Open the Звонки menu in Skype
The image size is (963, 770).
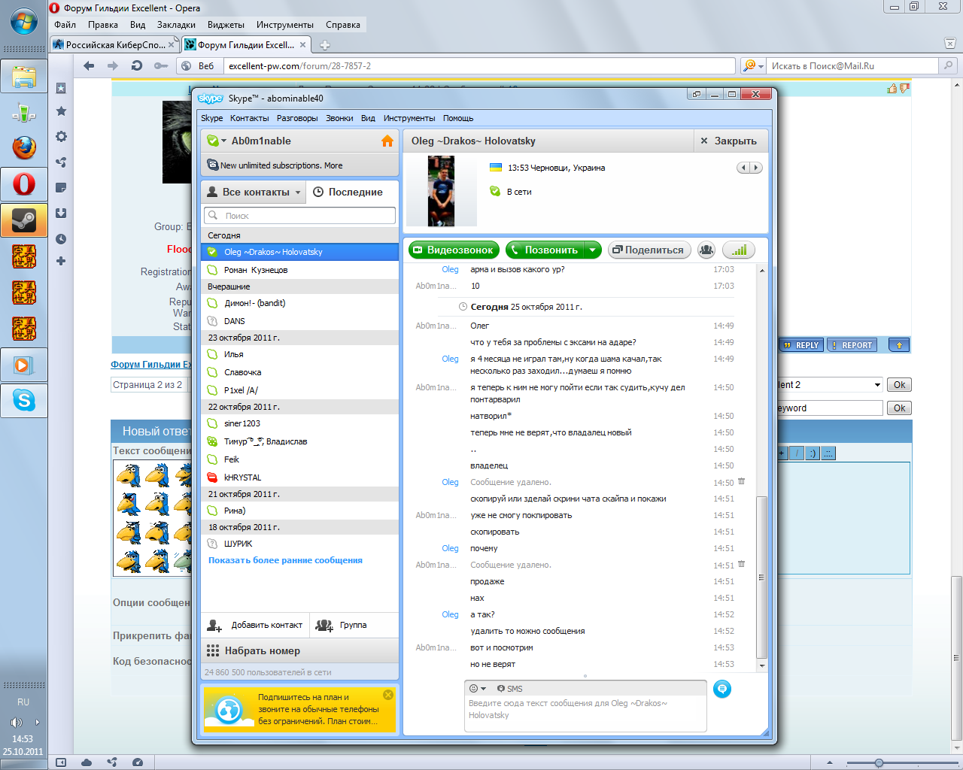339,118
